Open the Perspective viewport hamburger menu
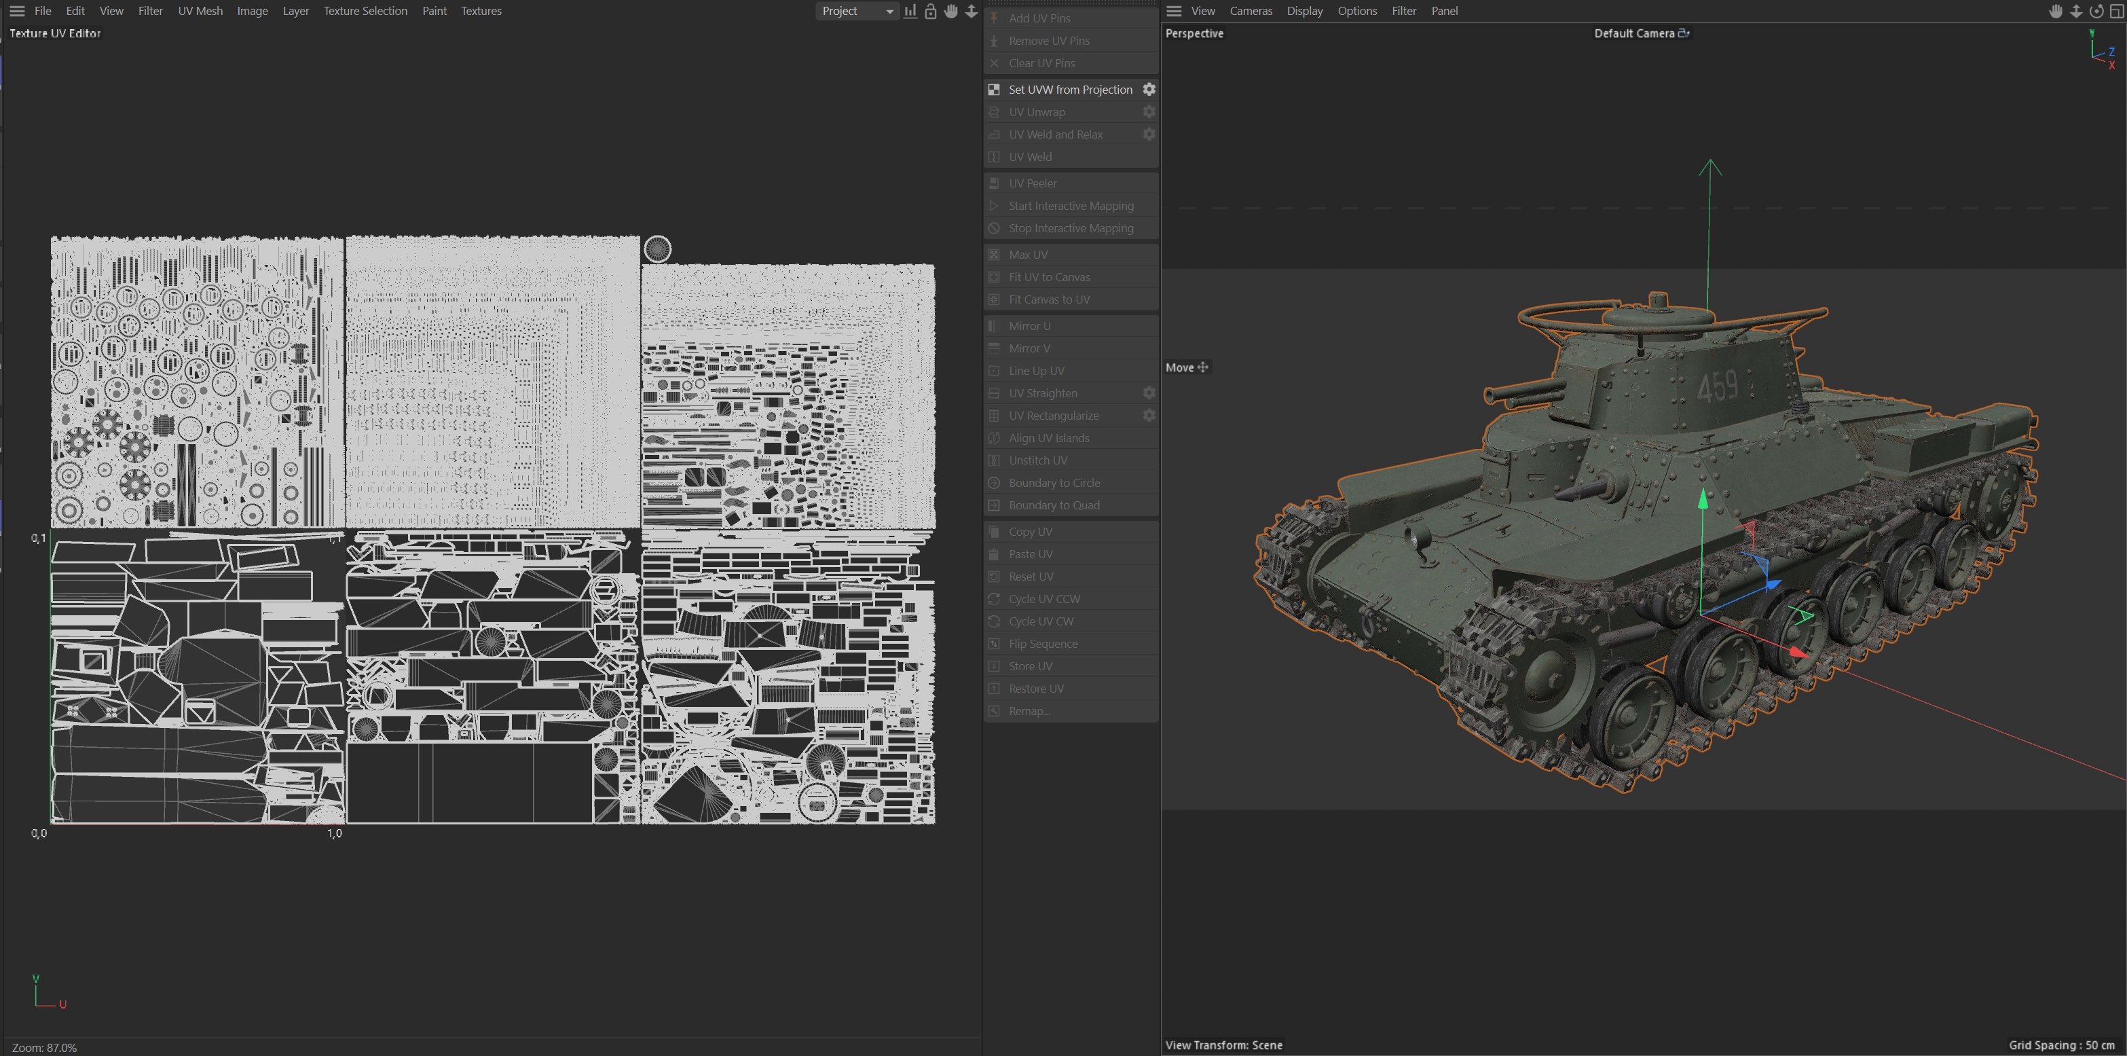 click(1174, 11)
